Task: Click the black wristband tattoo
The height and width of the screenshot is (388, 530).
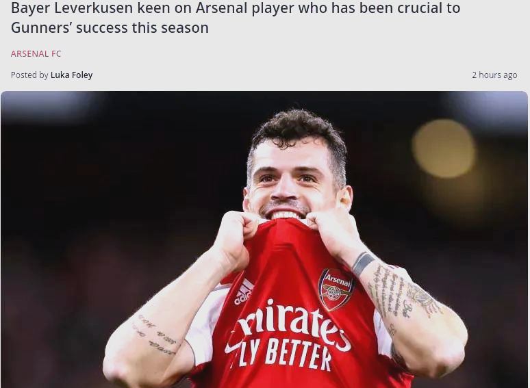Action: point(363,263)
